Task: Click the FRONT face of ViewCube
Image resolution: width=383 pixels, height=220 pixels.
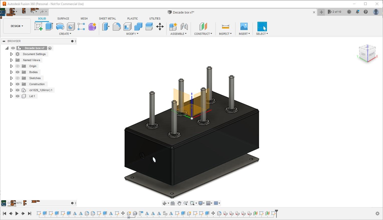Action: [x=371, y=54]
